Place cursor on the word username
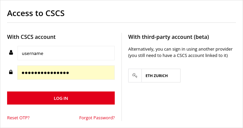Image resolution: width=243 pixels, height=128 pixels. click(x=32, y=53)
